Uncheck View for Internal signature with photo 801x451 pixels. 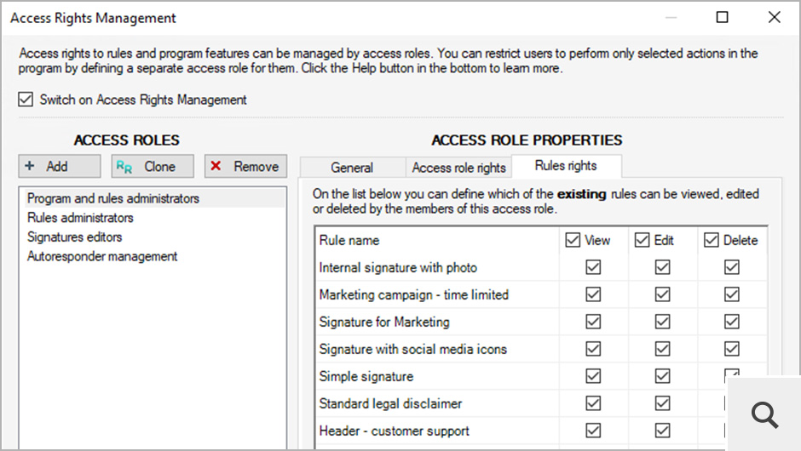click(593, 267)
